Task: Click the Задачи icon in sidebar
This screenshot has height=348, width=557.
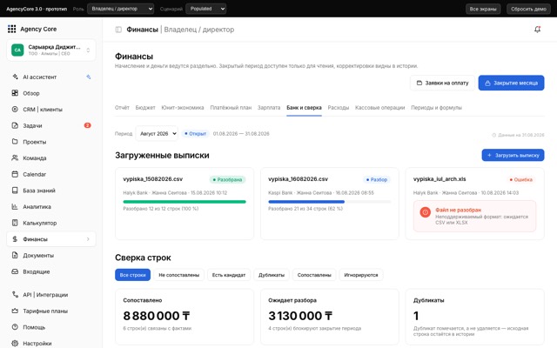Action: (x=15, y=125)
